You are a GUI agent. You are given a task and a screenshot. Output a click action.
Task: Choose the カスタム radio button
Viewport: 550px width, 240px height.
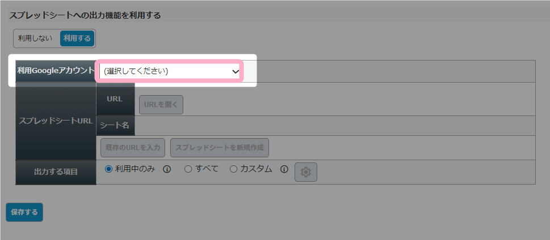[x=233, y=169]
